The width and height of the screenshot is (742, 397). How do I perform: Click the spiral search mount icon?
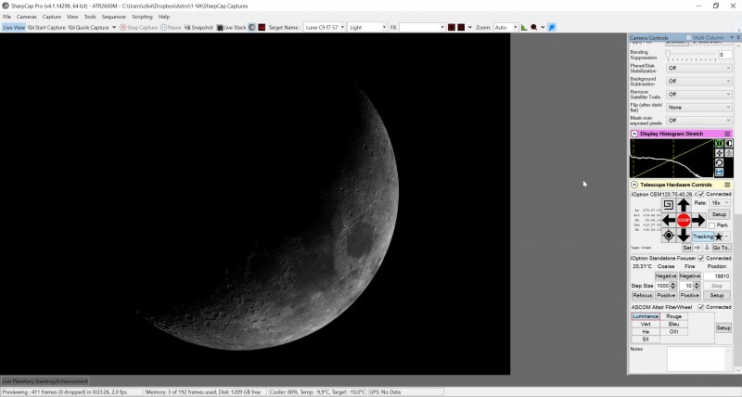(x=668, y=205)
